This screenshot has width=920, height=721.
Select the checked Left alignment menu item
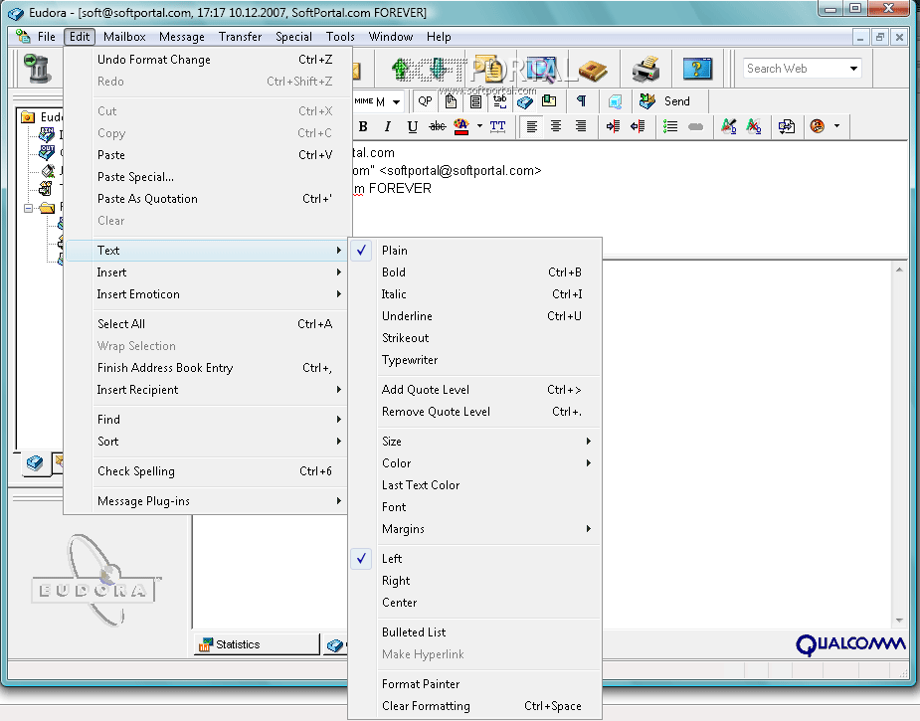392,559
